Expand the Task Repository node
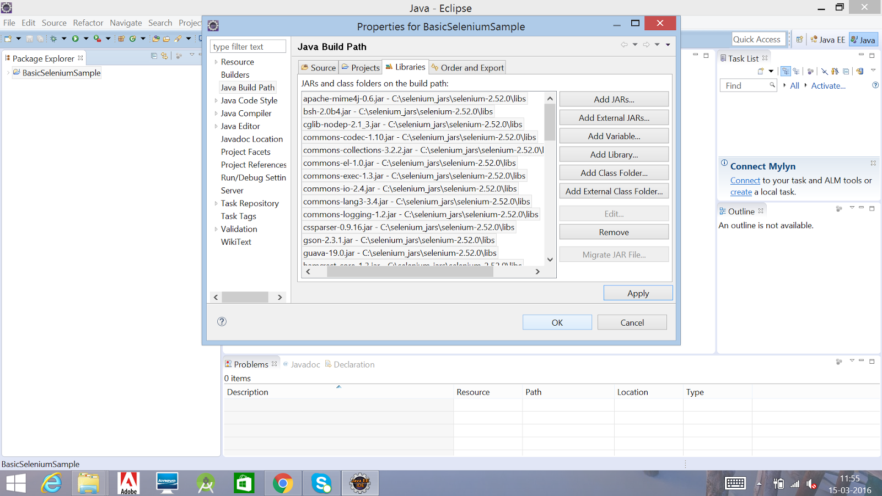The image size is (882, 496). tap(216, 203)
